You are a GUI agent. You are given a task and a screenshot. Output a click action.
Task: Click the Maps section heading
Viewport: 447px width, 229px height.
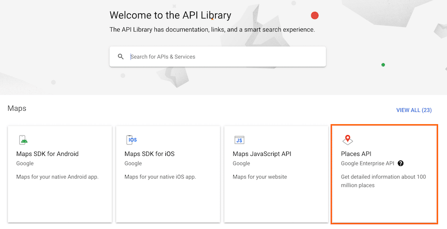point(17,108)
